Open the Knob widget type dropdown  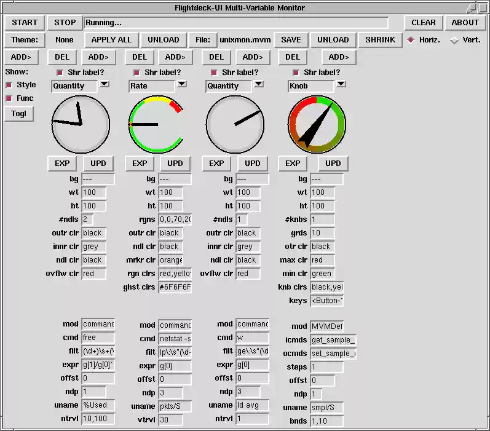click(341, 84)
